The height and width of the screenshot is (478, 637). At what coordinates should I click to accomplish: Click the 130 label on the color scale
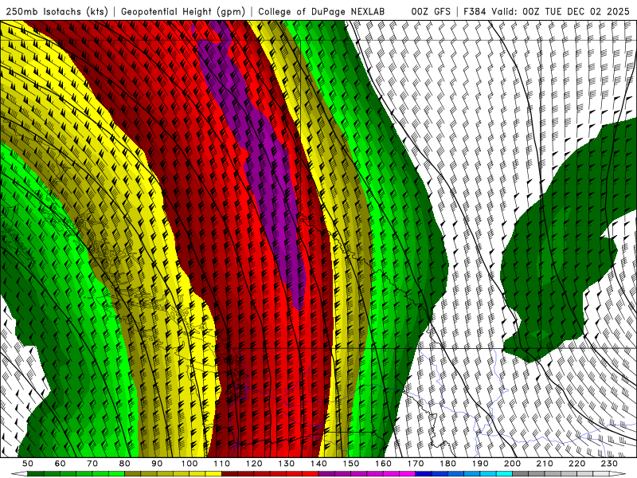click(x=287, y=464)
